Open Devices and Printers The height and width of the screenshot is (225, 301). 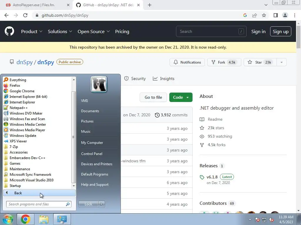coord(96,164)
